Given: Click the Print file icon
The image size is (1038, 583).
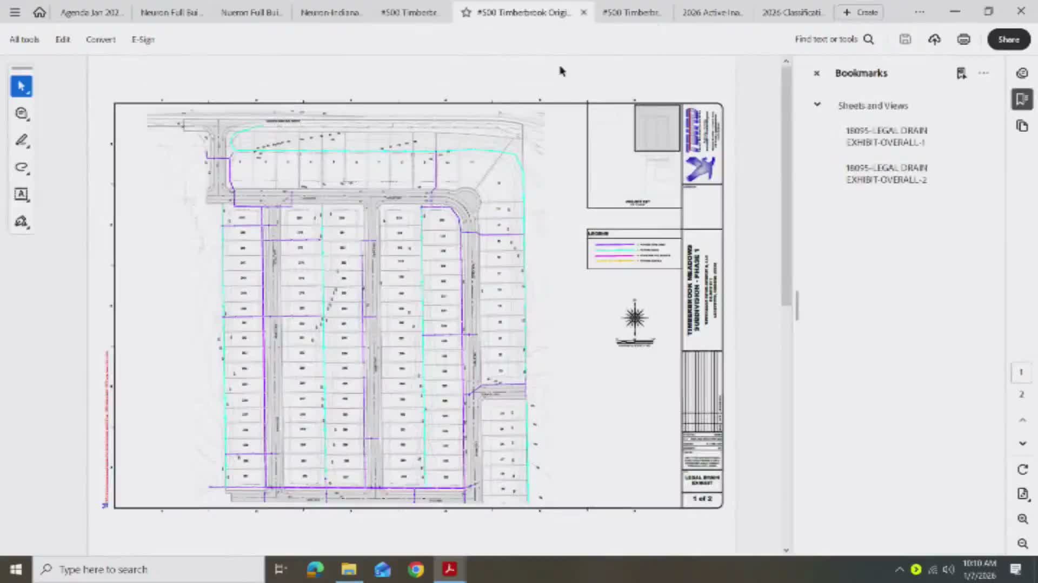Looking at the screenshot, I should pos(963,39).
